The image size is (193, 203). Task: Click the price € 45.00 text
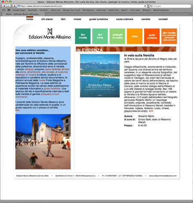click(142, 125)
